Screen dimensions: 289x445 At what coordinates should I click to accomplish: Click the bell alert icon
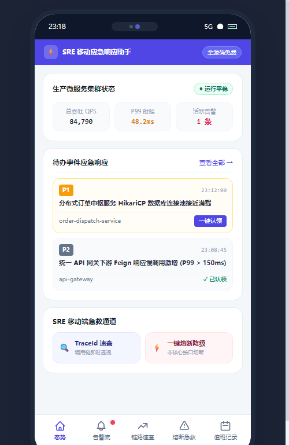pos(101,426)
